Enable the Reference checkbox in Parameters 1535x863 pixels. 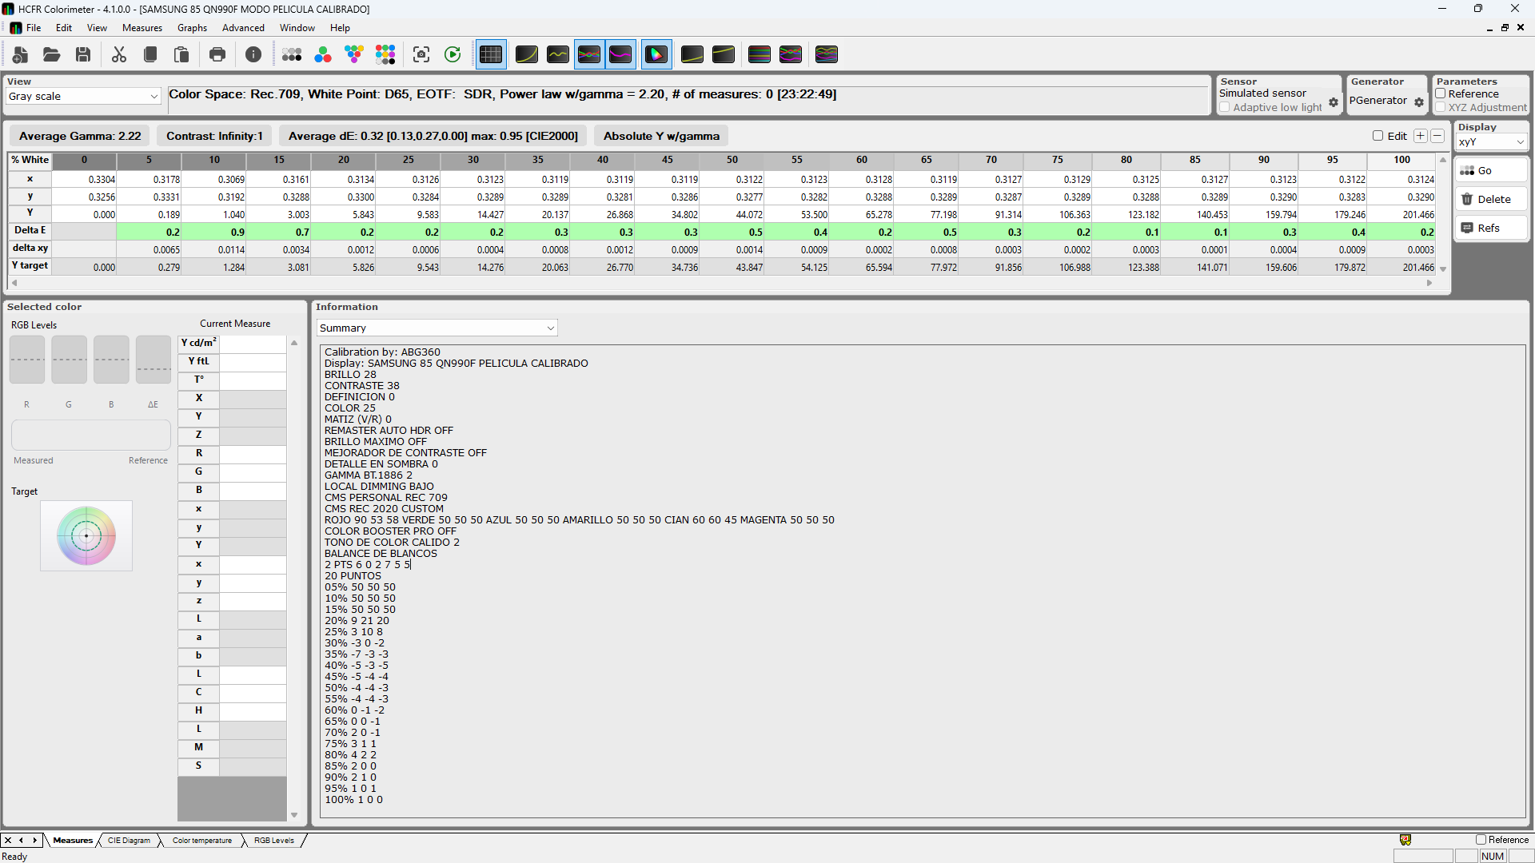1441,93
